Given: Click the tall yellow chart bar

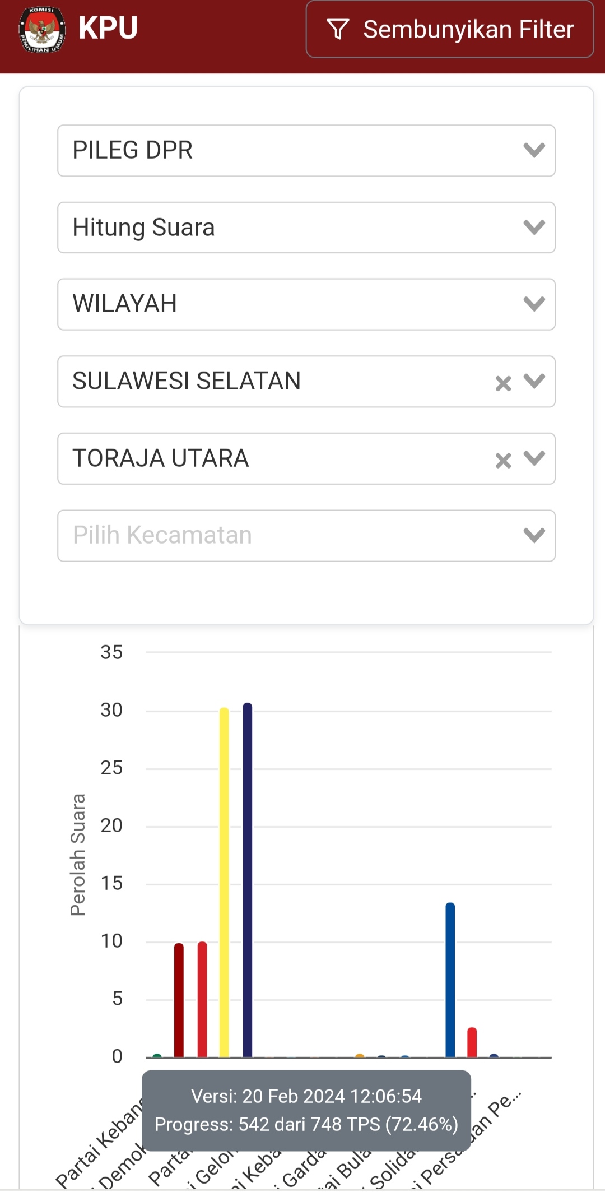Looking at the screenshot, I should pyautogui.click(x=224, y=882).
